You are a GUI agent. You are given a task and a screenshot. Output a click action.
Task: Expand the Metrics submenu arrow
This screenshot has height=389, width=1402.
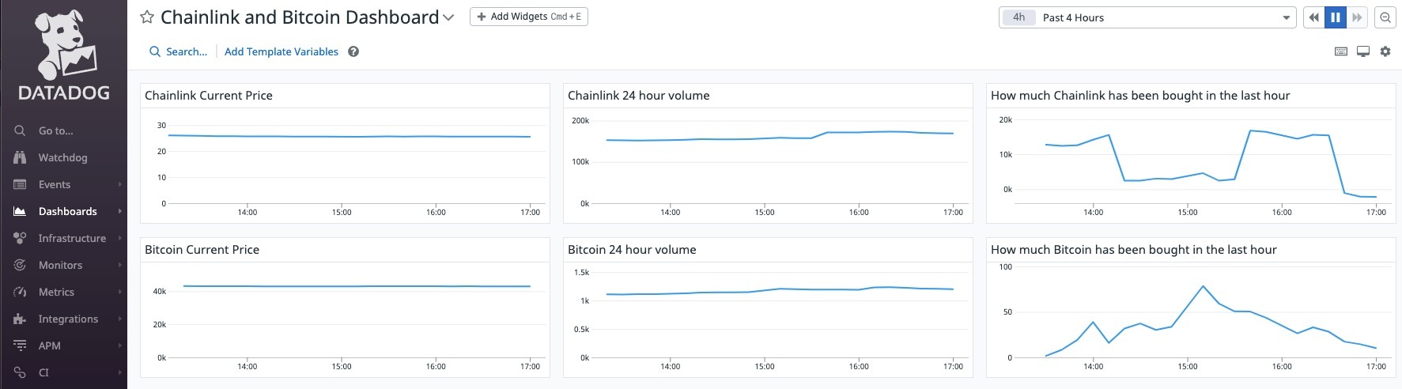[120, 292]
